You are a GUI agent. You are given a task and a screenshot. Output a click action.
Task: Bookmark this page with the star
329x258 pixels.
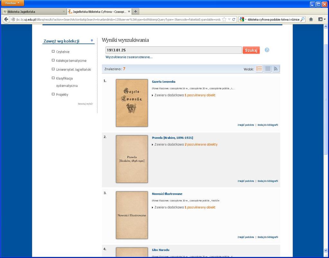(224, 19)
